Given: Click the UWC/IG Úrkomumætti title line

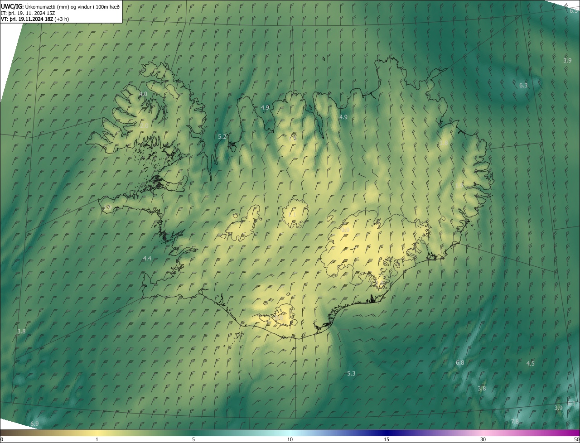Looking at the screenshot, I should [60, 6].
